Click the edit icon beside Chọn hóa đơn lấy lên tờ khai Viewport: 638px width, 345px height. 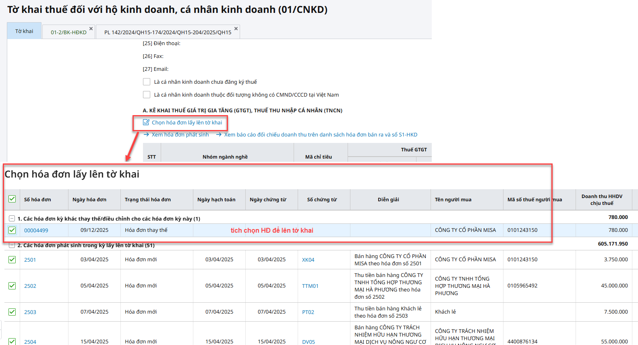(x=146, y=122)
